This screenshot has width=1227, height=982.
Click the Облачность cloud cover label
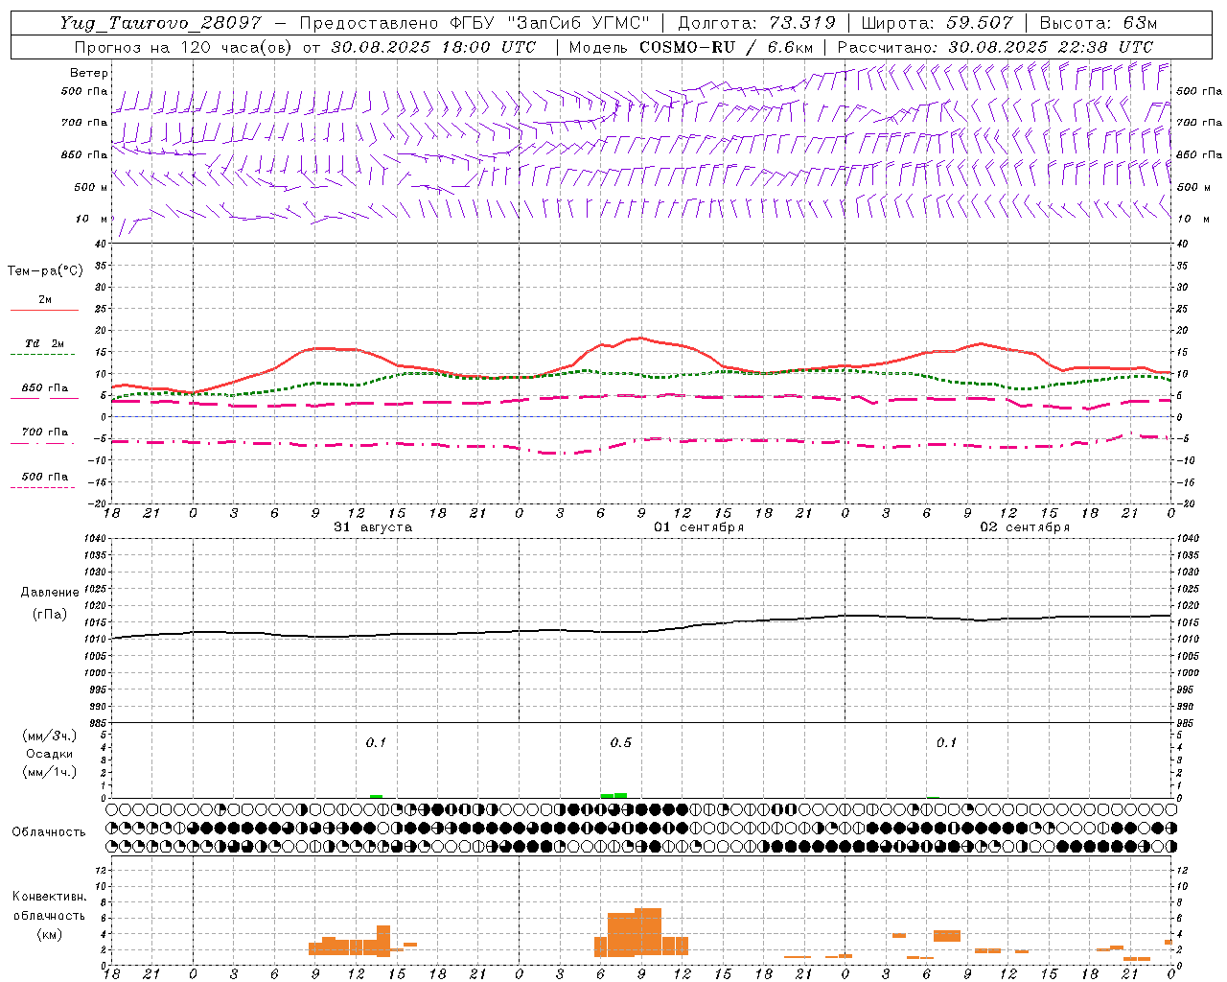[x=49, y=831]
